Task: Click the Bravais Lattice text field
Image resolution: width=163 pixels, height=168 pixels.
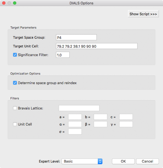Action: click(x=79, y=108)
